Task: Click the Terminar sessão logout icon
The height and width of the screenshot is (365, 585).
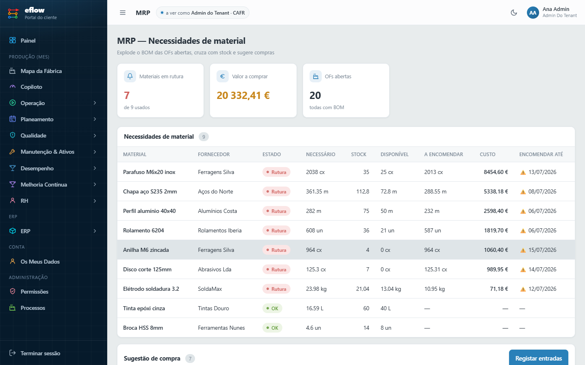Action: click(13, 353)
